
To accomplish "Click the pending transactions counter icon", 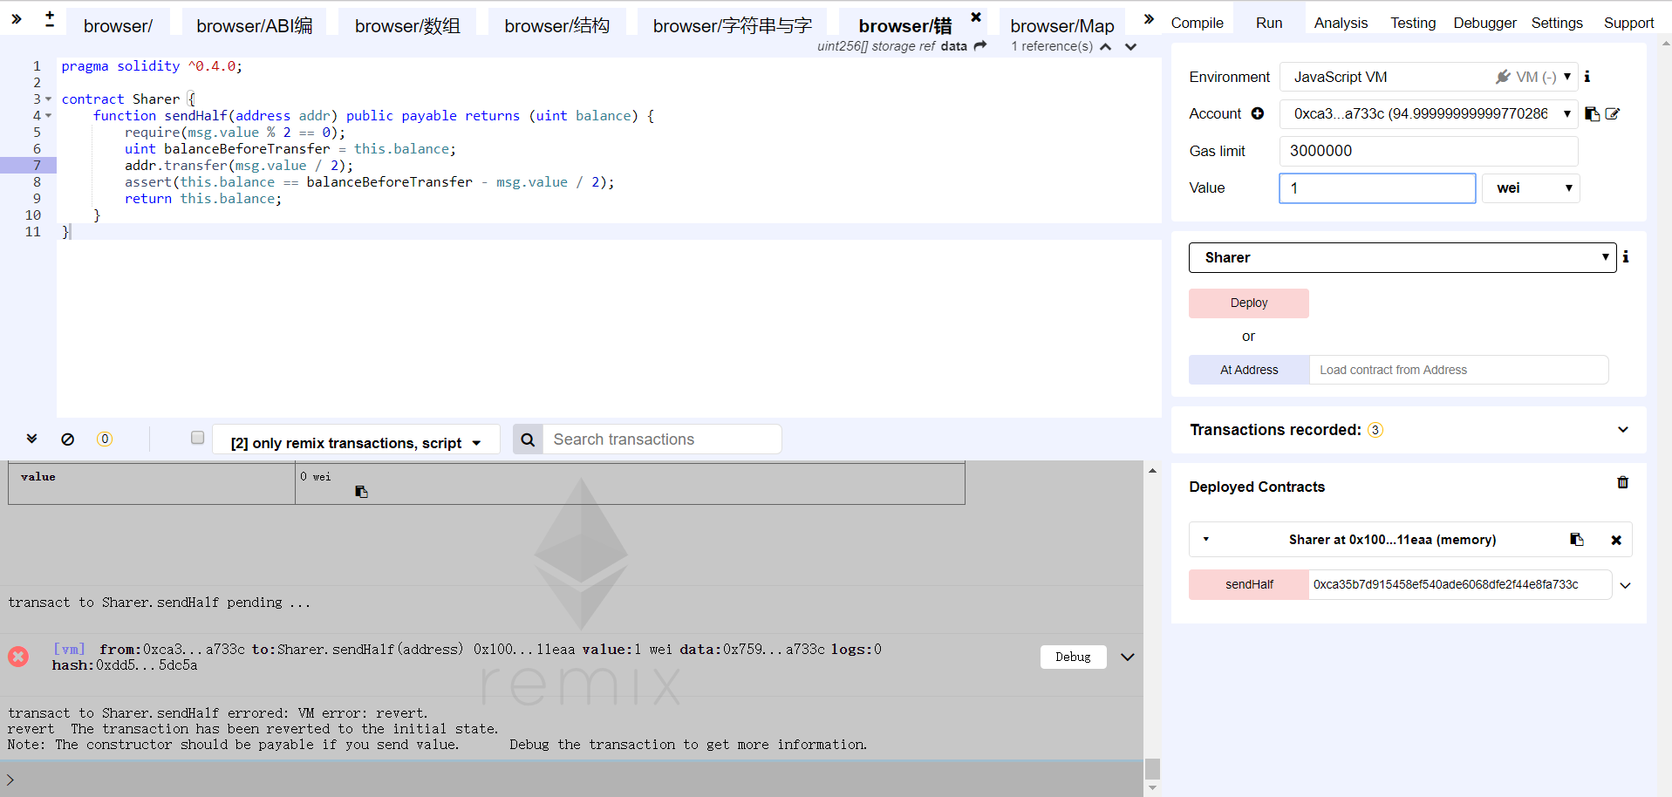I will 105,439.
